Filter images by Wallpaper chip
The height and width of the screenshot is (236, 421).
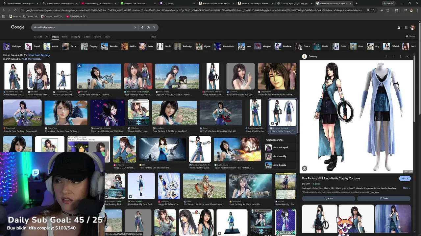(x=13, y=46)
